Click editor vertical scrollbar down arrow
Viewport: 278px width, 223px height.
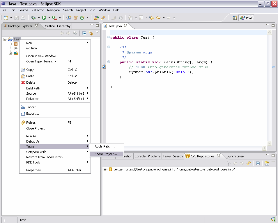tap(269, 143)
